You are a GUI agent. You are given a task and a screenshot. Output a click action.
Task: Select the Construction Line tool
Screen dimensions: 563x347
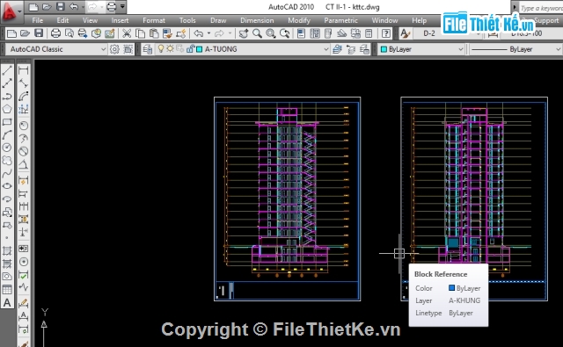pos(7,83)
